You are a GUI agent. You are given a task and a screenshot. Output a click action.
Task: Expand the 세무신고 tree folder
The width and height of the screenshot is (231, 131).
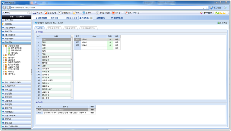[x=4, y=74]
